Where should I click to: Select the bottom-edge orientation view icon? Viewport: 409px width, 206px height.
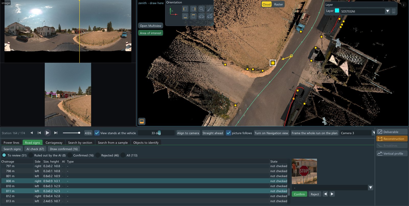185,16
